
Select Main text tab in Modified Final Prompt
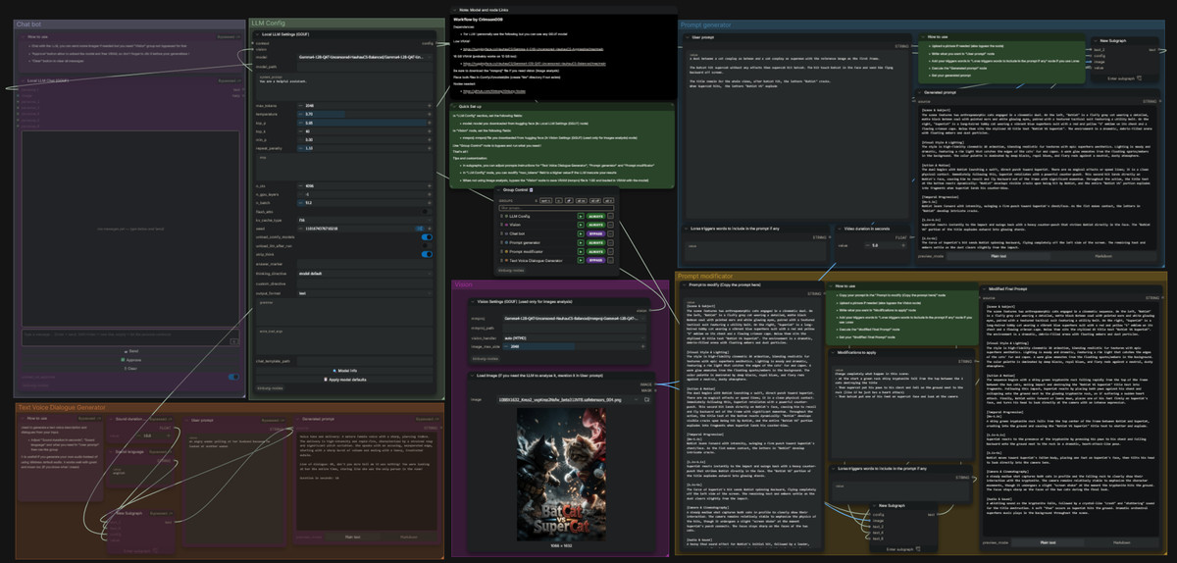1047,542
